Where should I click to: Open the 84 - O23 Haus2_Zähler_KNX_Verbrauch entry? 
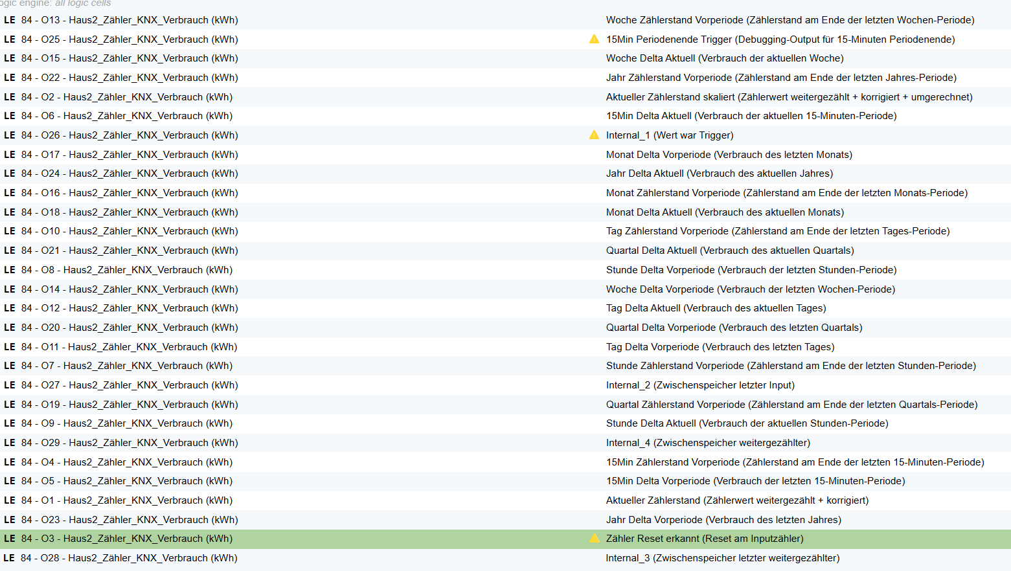click(130, 520)
